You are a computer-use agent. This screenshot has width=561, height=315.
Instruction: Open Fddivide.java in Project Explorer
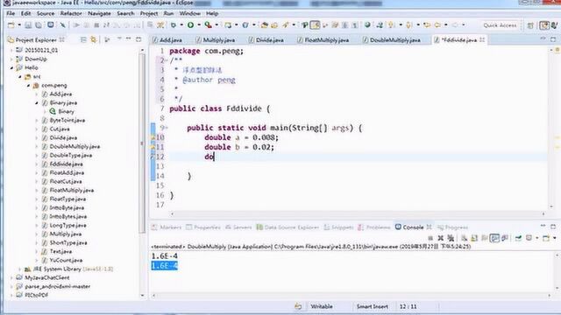click(x=67, y=164)
